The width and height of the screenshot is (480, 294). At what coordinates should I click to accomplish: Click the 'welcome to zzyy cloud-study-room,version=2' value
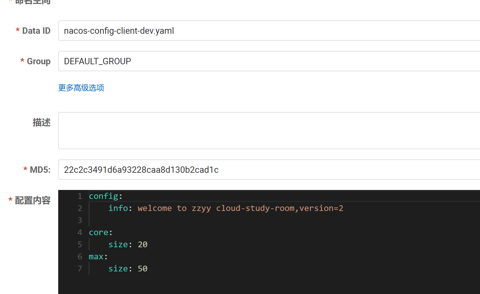(240, 208)
